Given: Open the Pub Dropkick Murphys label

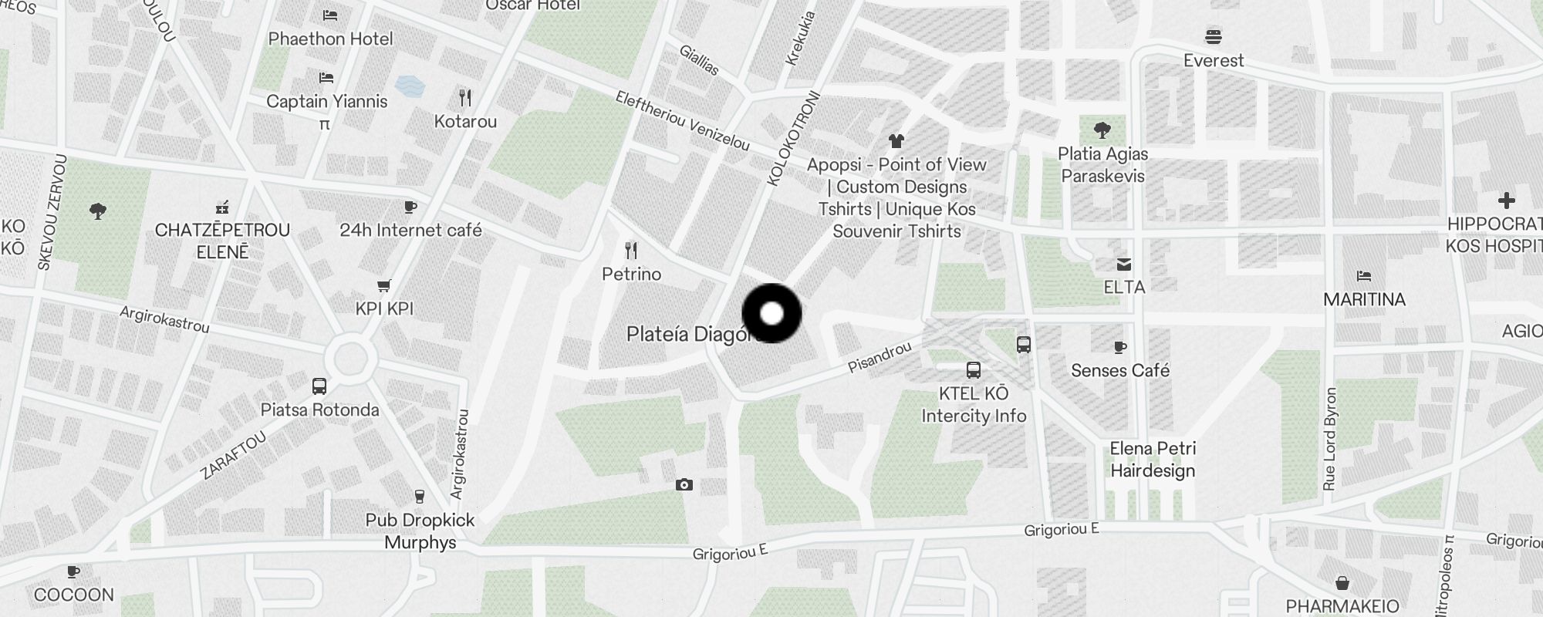Looking at the screenshot, I should coord(420,531).
